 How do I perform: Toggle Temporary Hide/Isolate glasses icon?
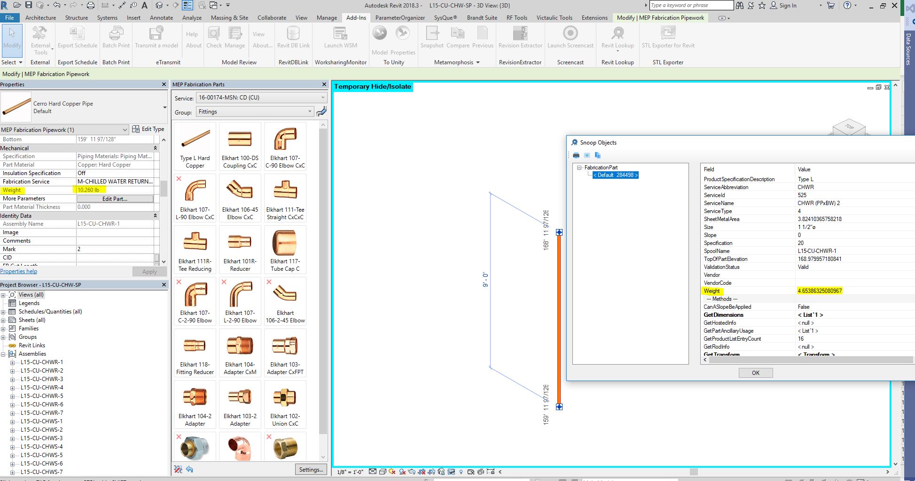(x=452, y=472)
